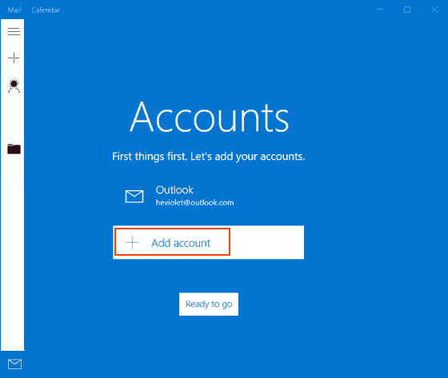Click the plus icon beside Add account

coord(132,242)
